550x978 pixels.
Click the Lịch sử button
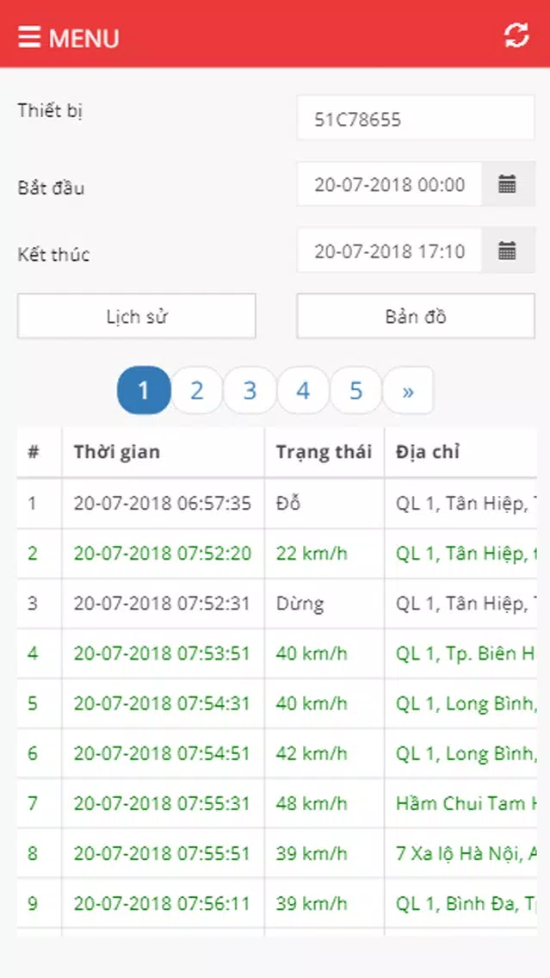tap(137, 316)
